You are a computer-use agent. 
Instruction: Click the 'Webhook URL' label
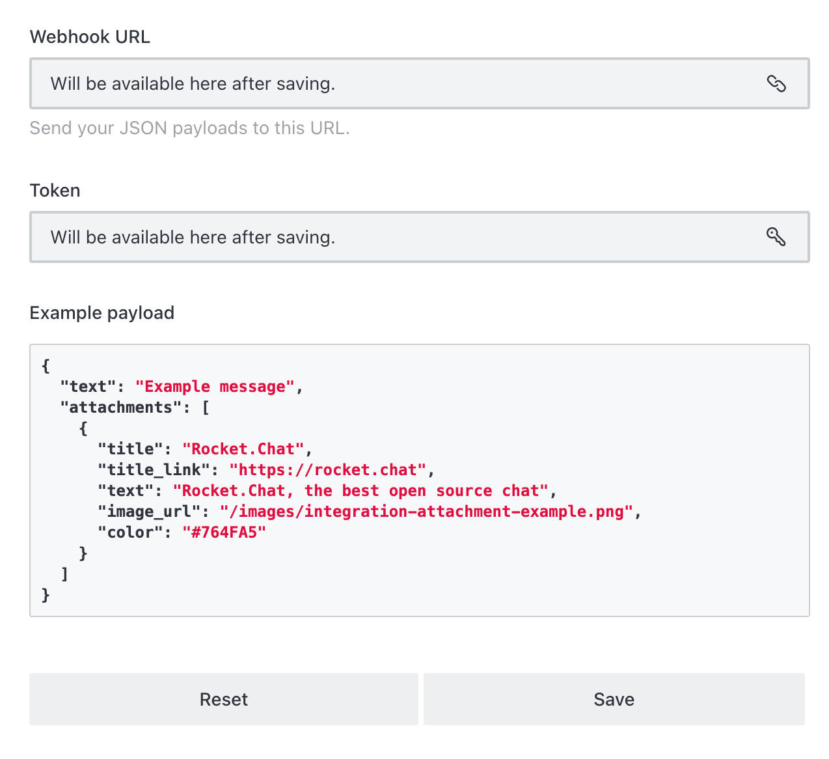coord(90,37)
